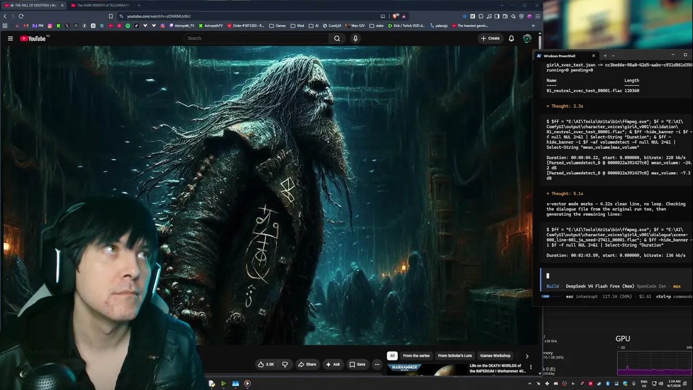The height and width of the screenshot is (390, 693).
Task: Click the Ask button
Action: pyautogui.click(x=333, y=365)
